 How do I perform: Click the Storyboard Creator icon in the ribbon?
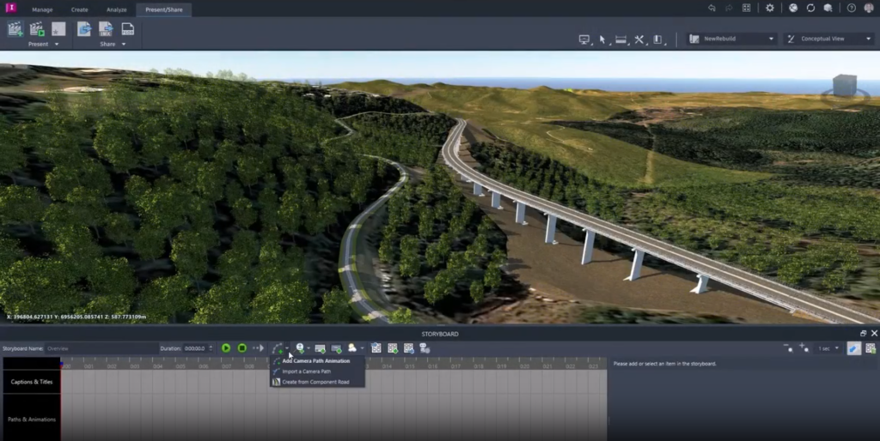(15, 29)
